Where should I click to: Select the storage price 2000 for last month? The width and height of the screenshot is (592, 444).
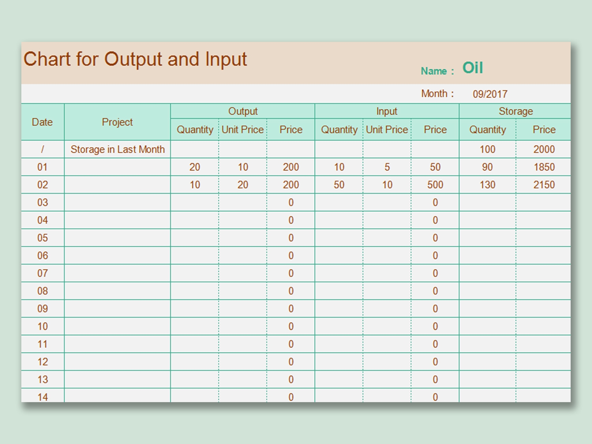(544, 149)
